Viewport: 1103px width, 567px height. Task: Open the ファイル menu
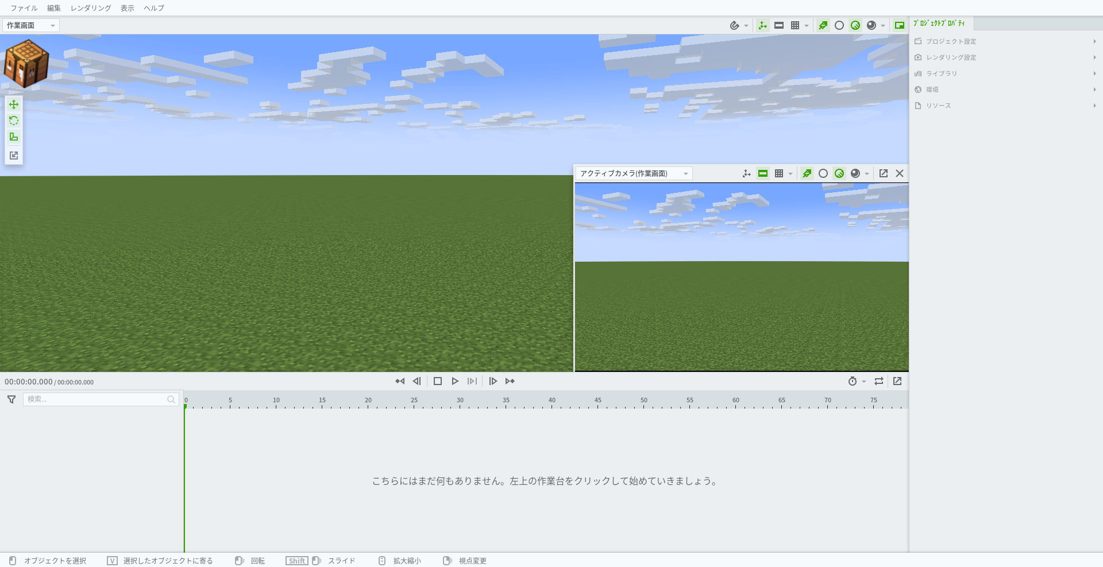(24, 8)
